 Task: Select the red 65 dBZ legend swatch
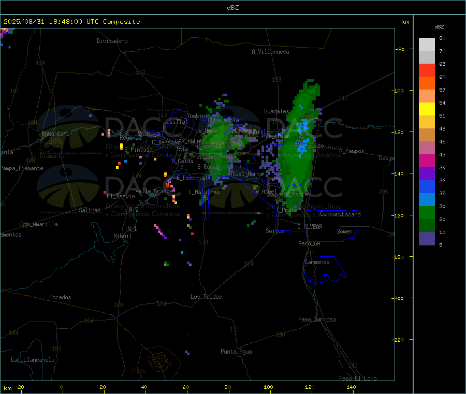point(427,70)
